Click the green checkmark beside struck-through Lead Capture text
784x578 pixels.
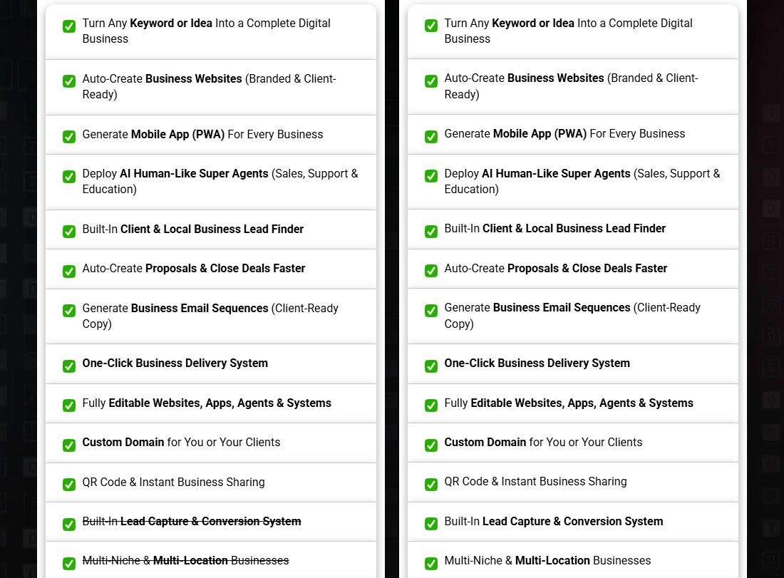pyautogui.click(x=69, y=524)
